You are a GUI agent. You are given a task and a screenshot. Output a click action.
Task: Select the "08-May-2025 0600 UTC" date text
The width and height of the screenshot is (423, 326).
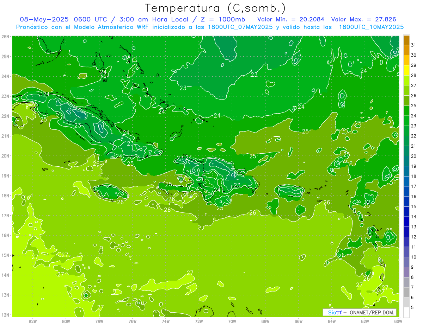coord(63,19)
